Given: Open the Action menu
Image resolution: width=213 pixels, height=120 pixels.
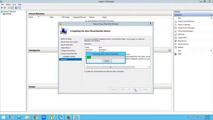Looking at the screenshot, I should point(8,4).
